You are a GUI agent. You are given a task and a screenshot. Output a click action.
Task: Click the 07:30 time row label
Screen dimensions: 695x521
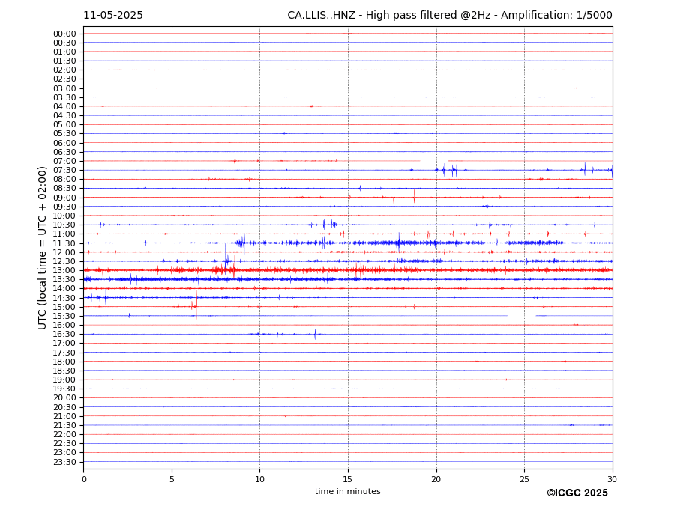pos(64,171)
